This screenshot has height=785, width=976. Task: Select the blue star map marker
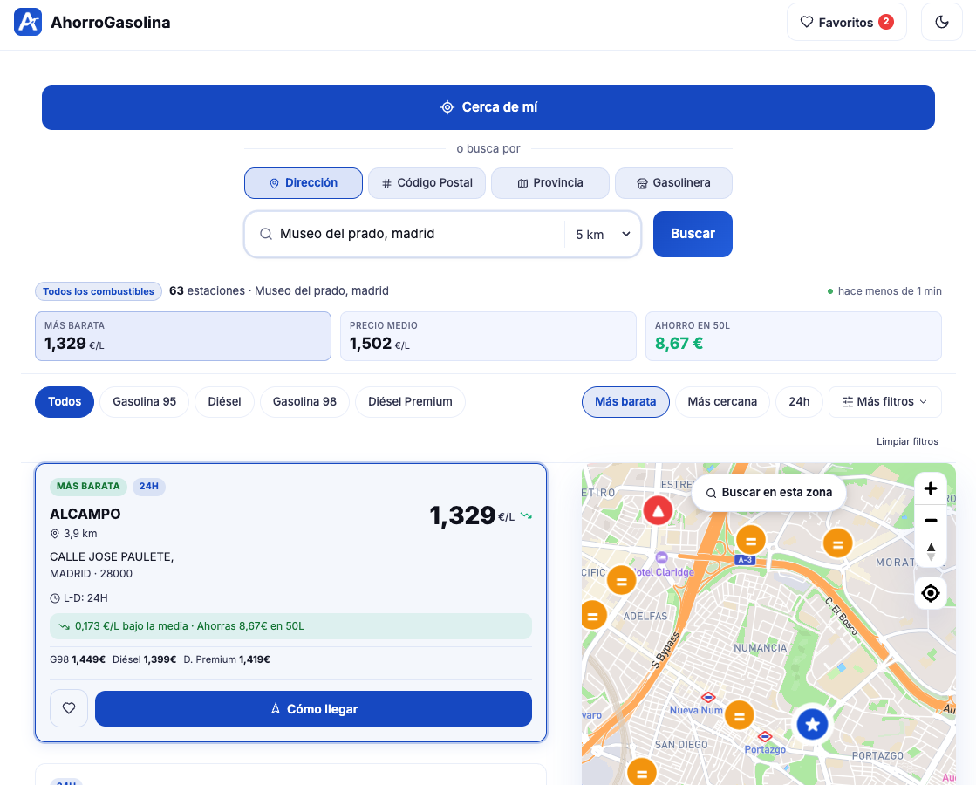coord(812,725)
